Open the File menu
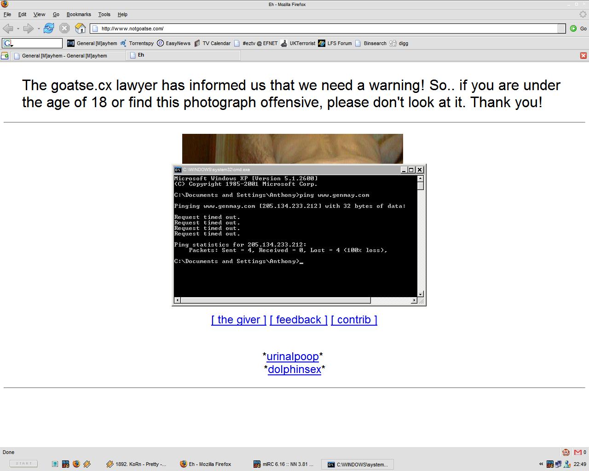Image resolution: width=589 pixels, height=471 pixels. coord(7,14)
